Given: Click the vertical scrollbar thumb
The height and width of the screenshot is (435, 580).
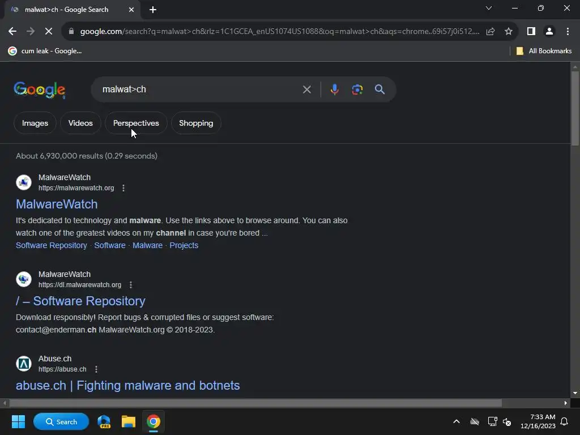Looking at the screenshot, I should tap(575, 108).
